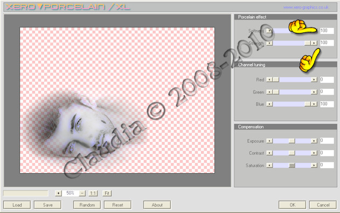Open the xero-graphics website link

tap(306, 8)
